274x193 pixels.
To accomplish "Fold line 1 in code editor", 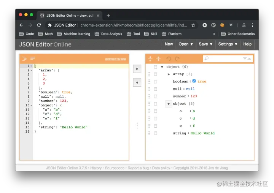I will tap(32, 66).
